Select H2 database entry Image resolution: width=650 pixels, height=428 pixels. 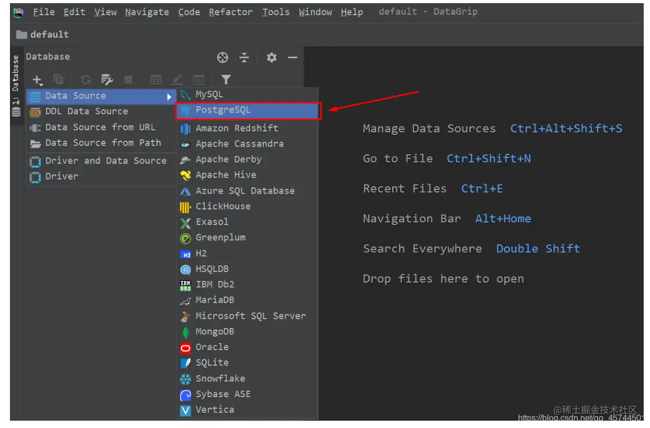click(x=247, y=254)
